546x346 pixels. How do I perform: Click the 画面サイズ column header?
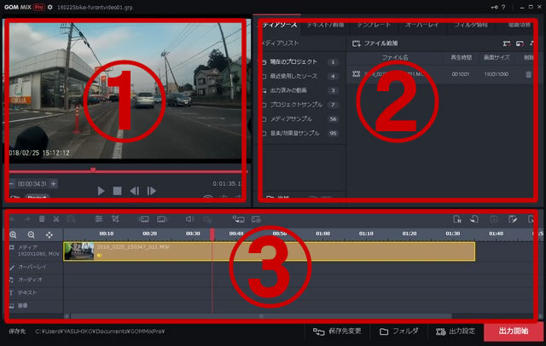[497, 57]
